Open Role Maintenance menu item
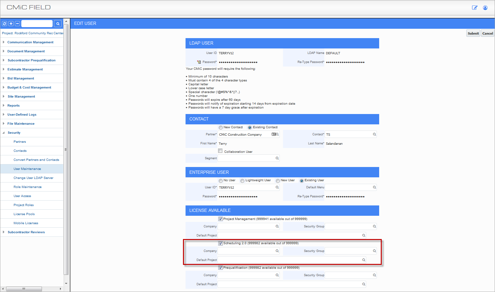Screen dimensions: 495x292 tap(27, 187)
